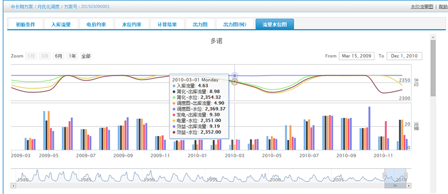The image size is (448, 194).
Task: Open the 水位约束 tab
Action: [x=132, y=24]
